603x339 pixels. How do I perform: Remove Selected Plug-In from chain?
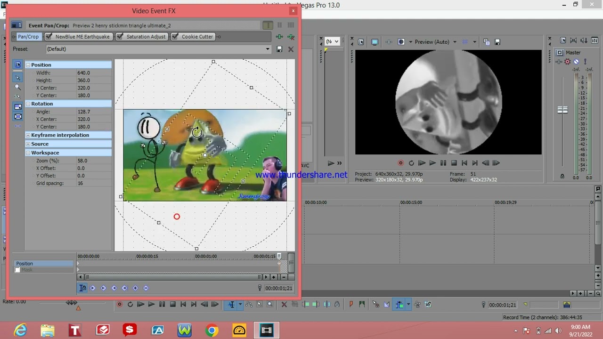291,37
